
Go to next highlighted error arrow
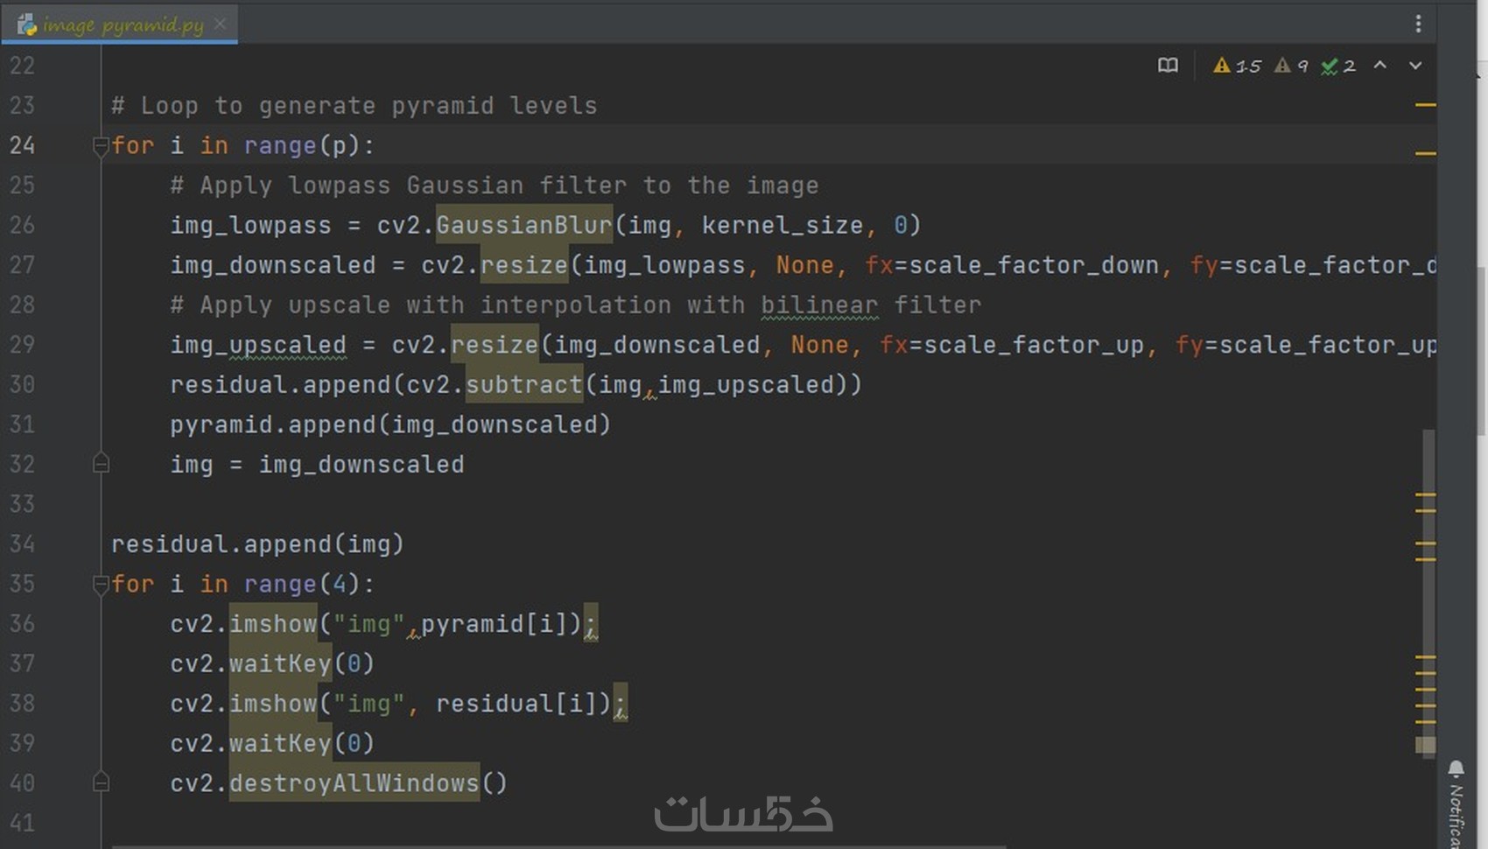[1415, 66]
